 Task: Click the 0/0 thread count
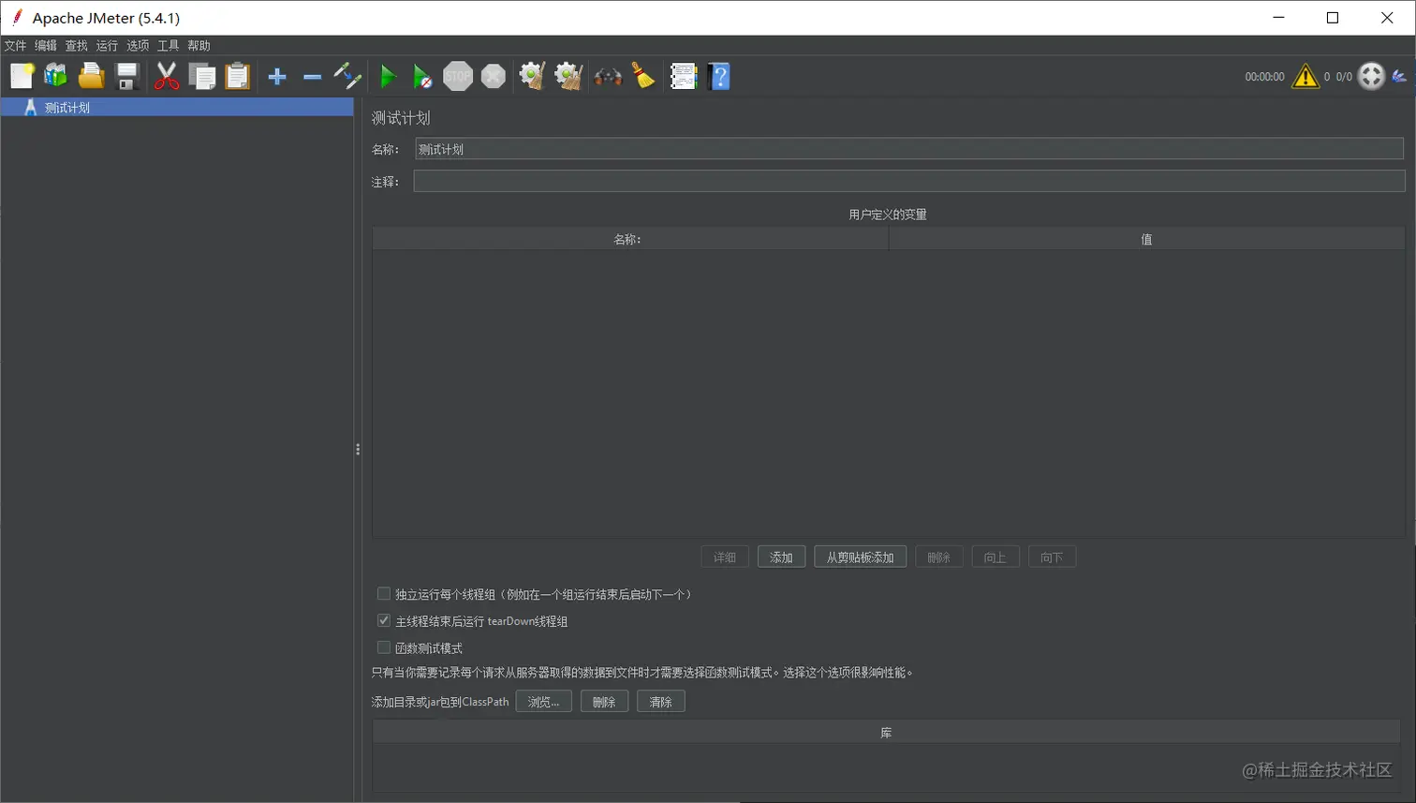click(x=1344, y=77)
